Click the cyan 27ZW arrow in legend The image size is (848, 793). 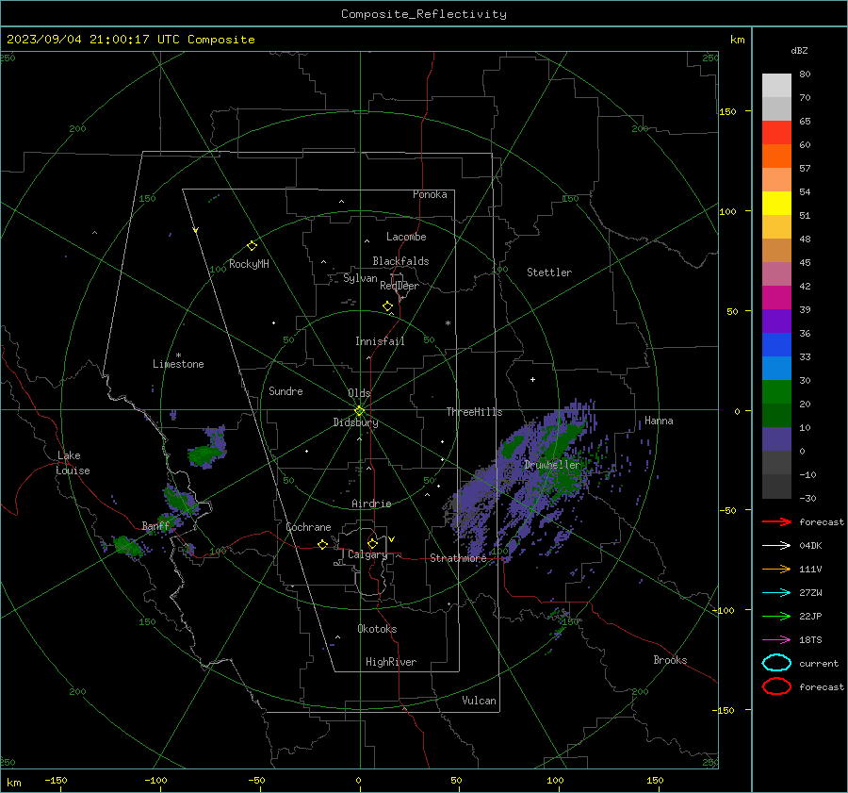pos(776,593)
